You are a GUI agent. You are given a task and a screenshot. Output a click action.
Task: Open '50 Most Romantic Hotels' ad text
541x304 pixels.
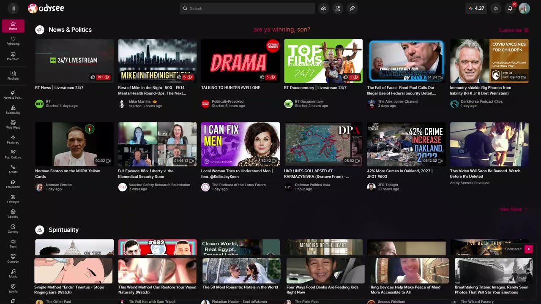240,287
